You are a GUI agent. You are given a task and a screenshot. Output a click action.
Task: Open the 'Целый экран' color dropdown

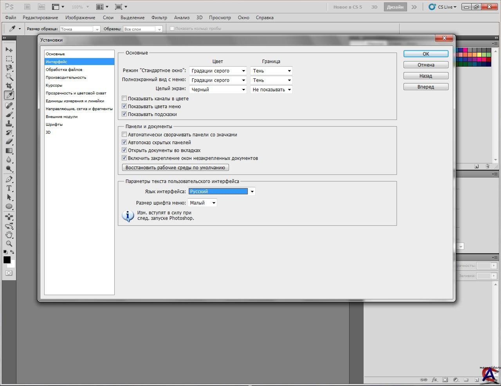point(218,90)
